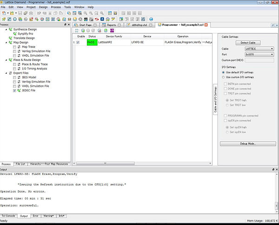Enable the IBIS Model checkbox

click(14, 77)
